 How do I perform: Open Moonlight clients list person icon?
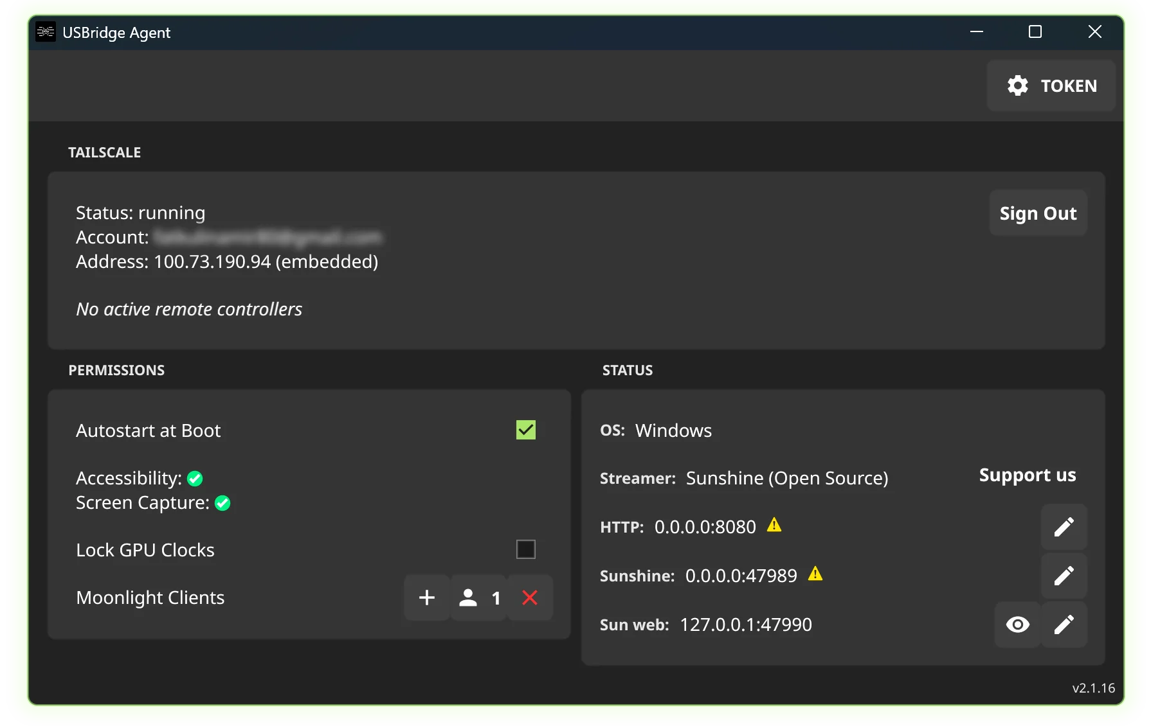coord(479,598)
